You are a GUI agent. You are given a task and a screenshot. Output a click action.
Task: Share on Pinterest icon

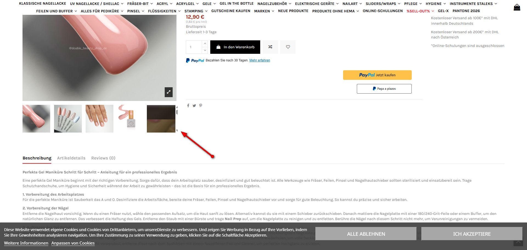pos(201,106)
